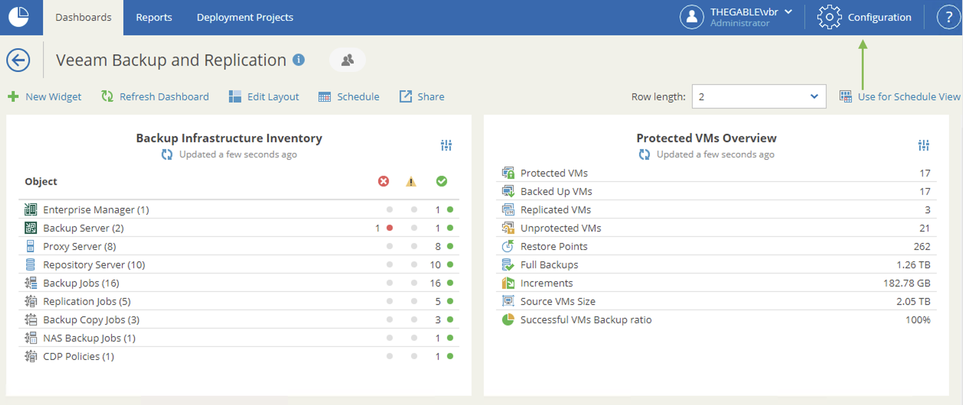
Task: Click the Restore Points row
Action: click(717, 246)
